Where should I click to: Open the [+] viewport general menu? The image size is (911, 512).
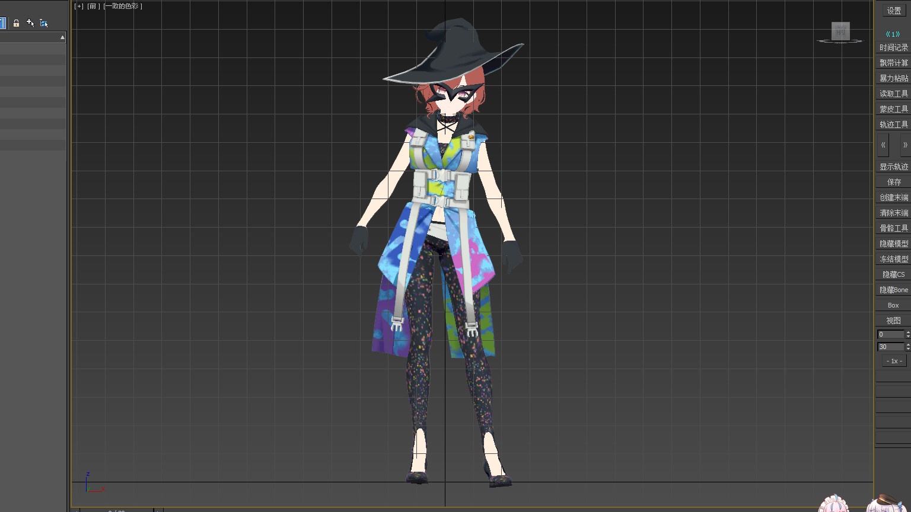click(x=79, y=7)
